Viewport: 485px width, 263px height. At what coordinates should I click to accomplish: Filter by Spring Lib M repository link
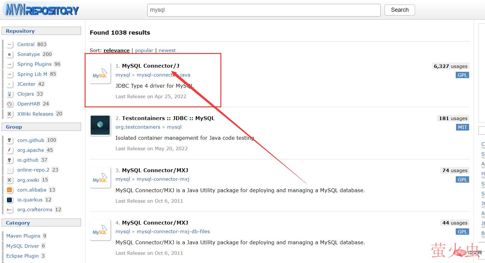click(x=32, y=74)
